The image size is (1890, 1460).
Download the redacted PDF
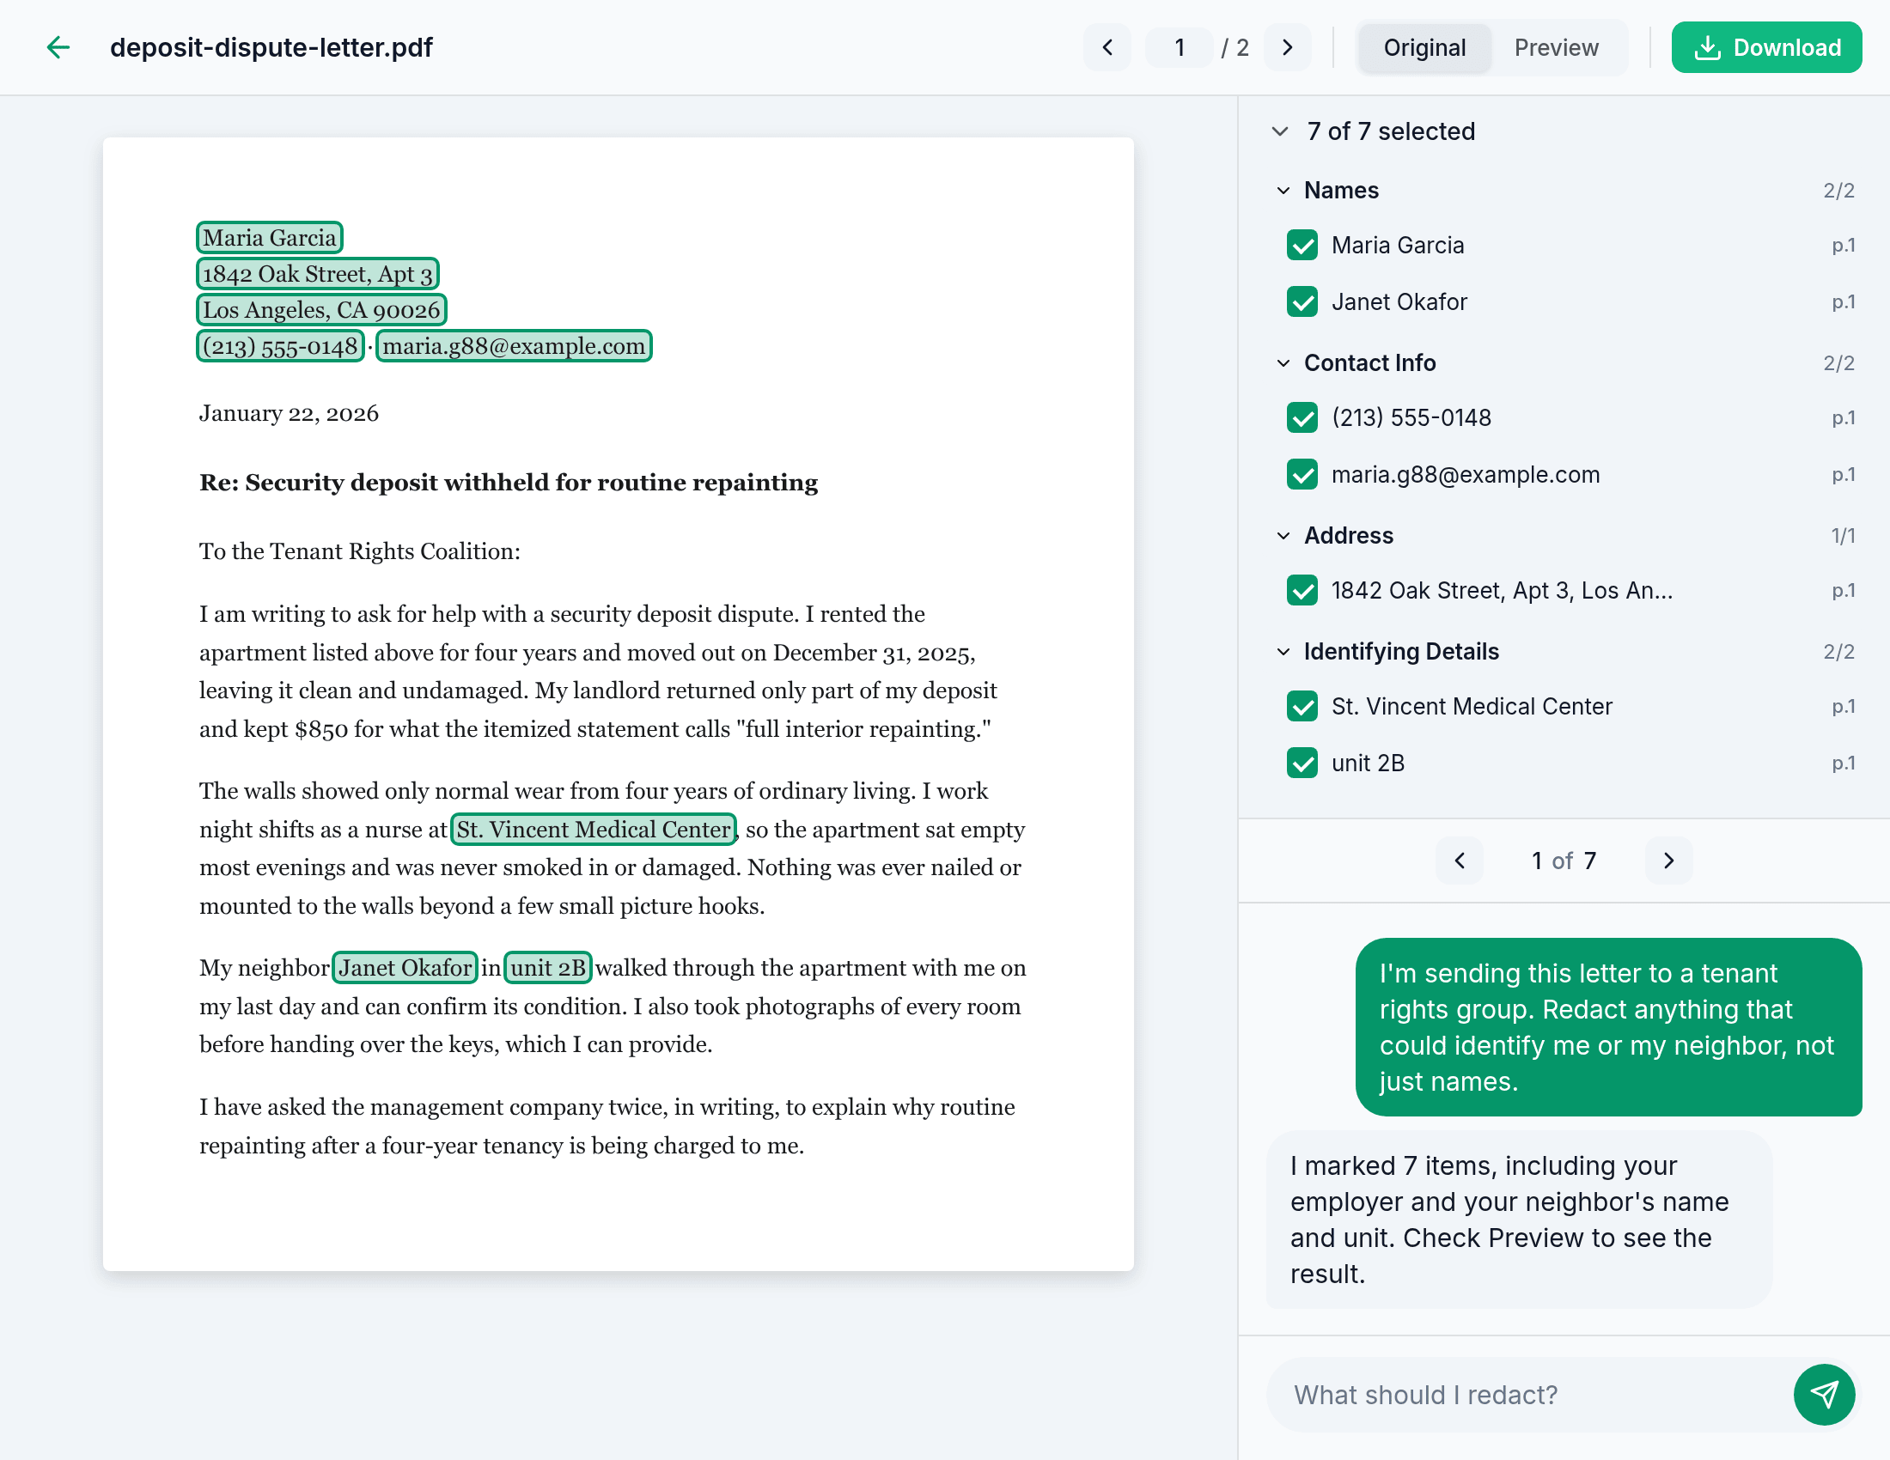1765,47
